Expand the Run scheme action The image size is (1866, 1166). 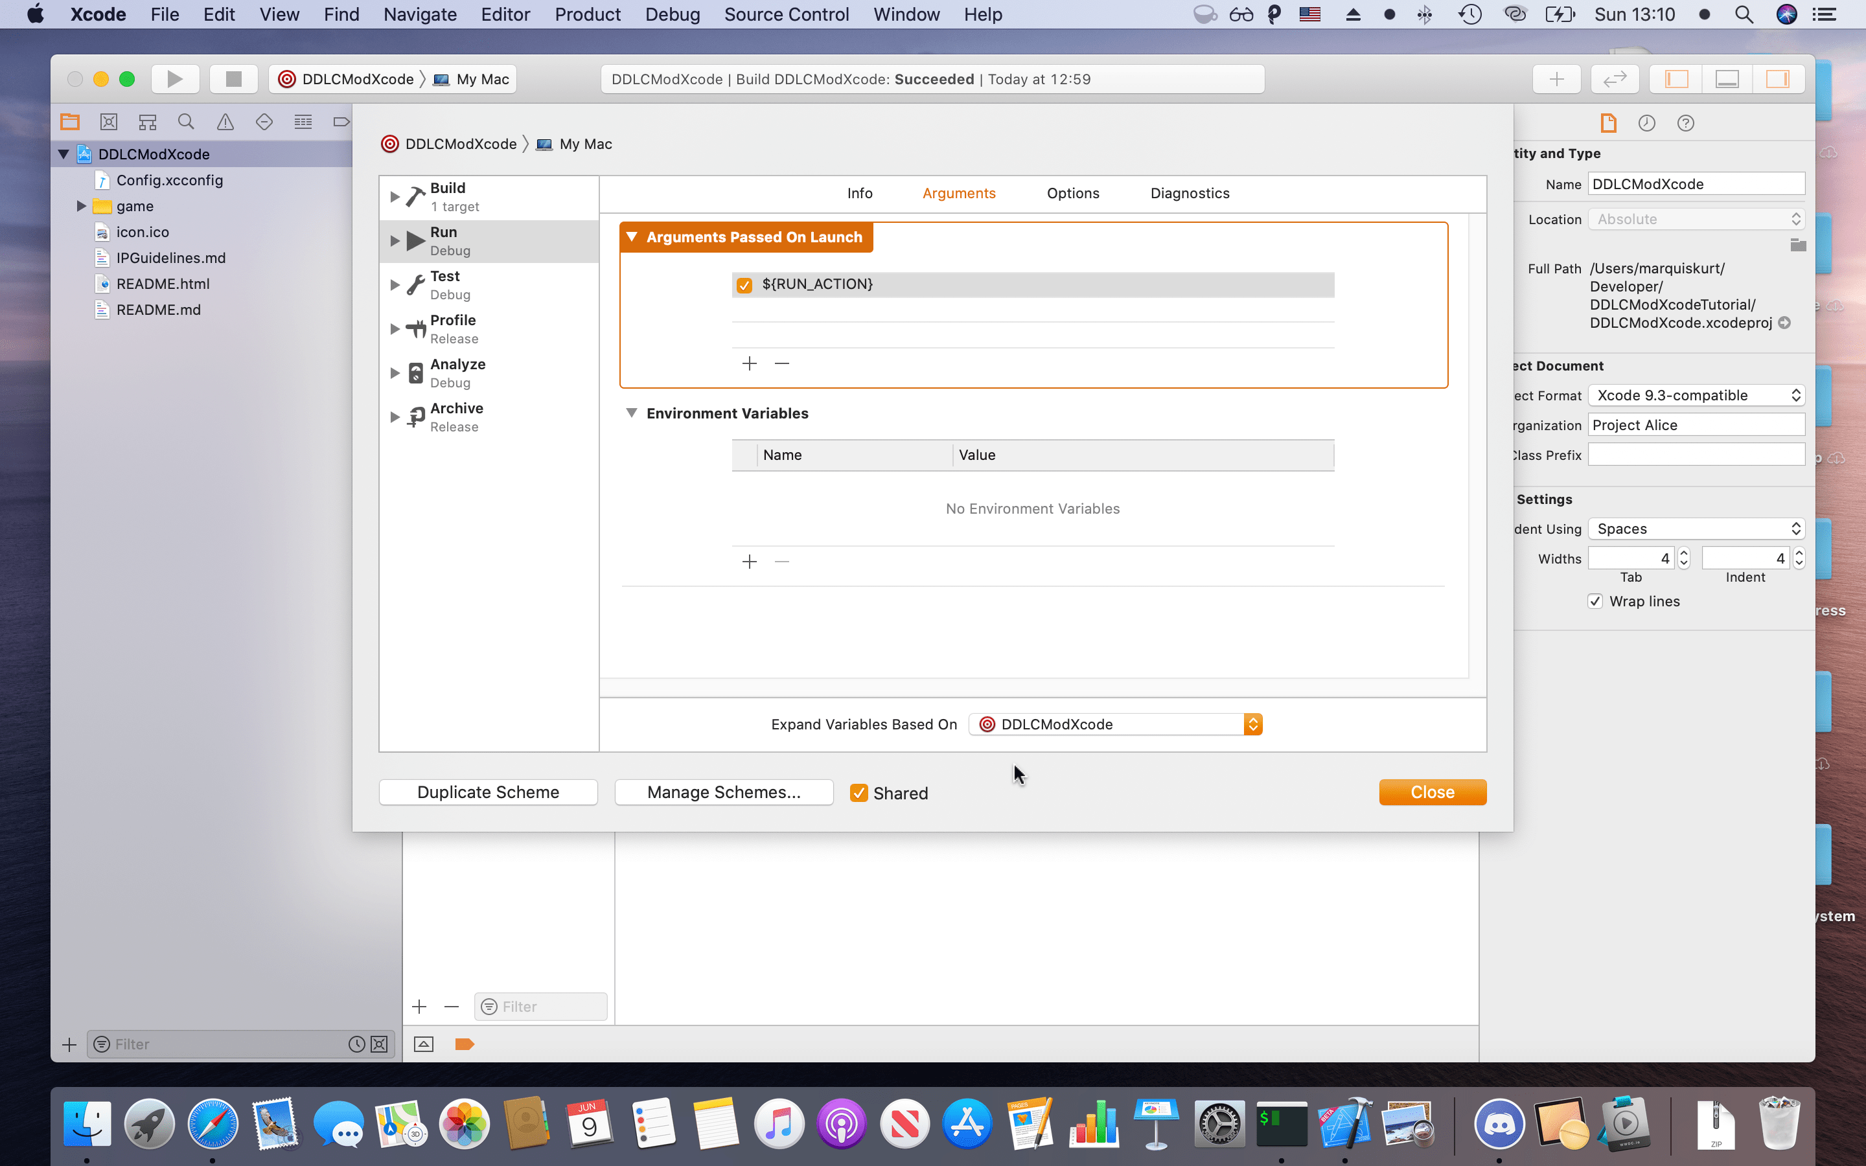(x=395, y=240)
